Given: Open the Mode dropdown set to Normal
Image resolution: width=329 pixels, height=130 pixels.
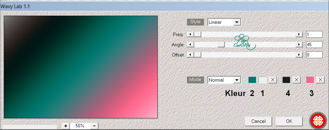Looking at the screenshot, I should [x=224, y=80].
